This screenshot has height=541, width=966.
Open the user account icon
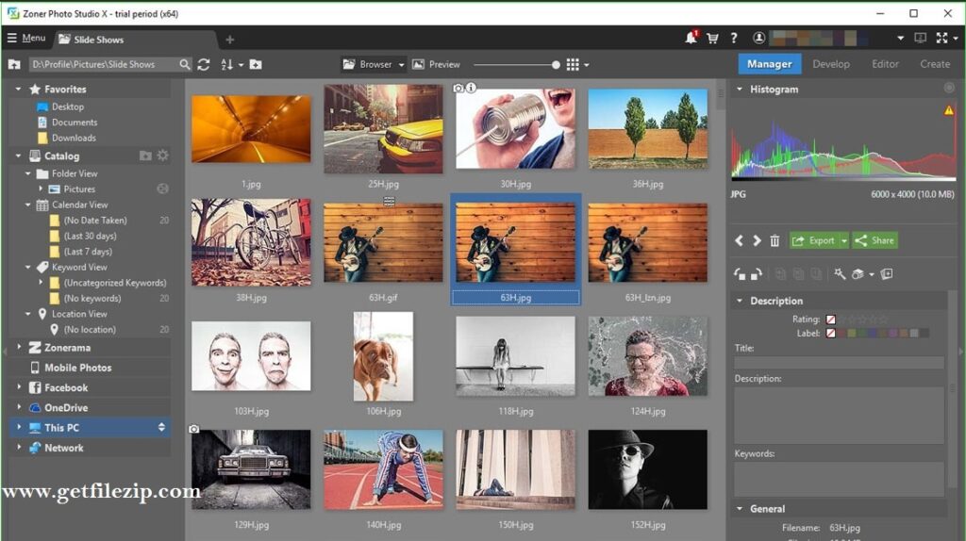click(x=759, y=38)
